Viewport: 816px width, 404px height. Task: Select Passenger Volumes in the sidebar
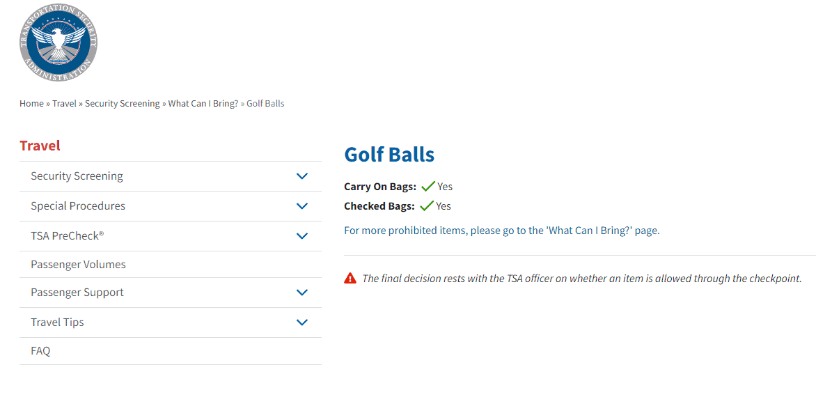(78, 264)
